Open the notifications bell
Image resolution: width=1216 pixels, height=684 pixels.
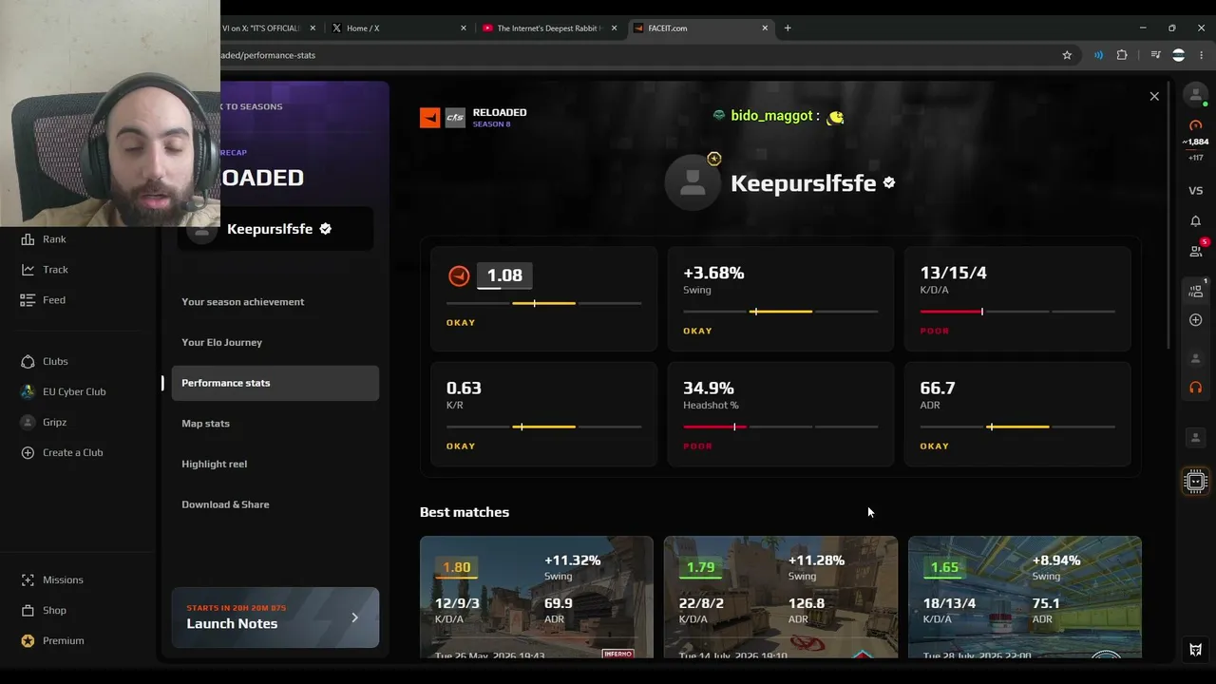(x=1196, y=221)
